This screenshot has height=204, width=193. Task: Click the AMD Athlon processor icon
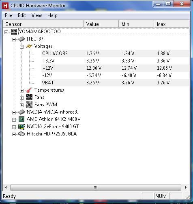point(21,119)
